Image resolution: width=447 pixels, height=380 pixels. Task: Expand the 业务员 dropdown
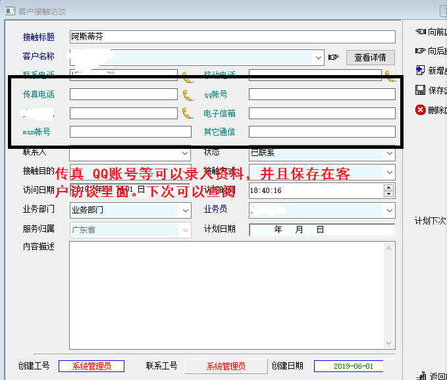(389, 211)
